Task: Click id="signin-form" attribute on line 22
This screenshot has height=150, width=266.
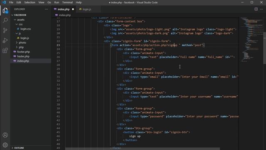Action: pos(156,41)
